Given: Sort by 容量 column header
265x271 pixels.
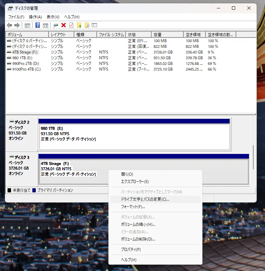Looking at the screenshot, I should (167, 34).
